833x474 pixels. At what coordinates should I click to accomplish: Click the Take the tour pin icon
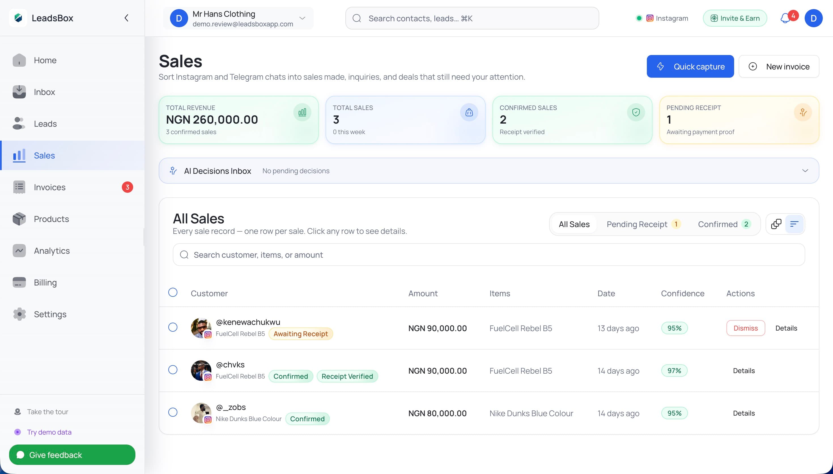tap(18, 412)
